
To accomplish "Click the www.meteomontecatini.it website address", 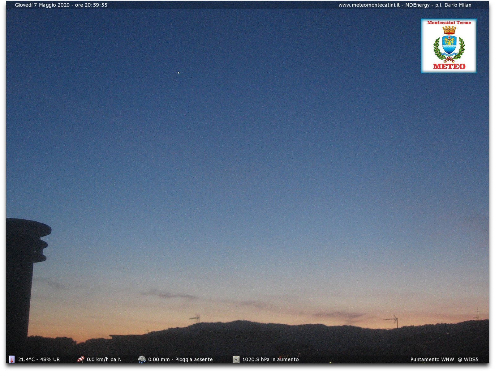I will tap(369, 5).
